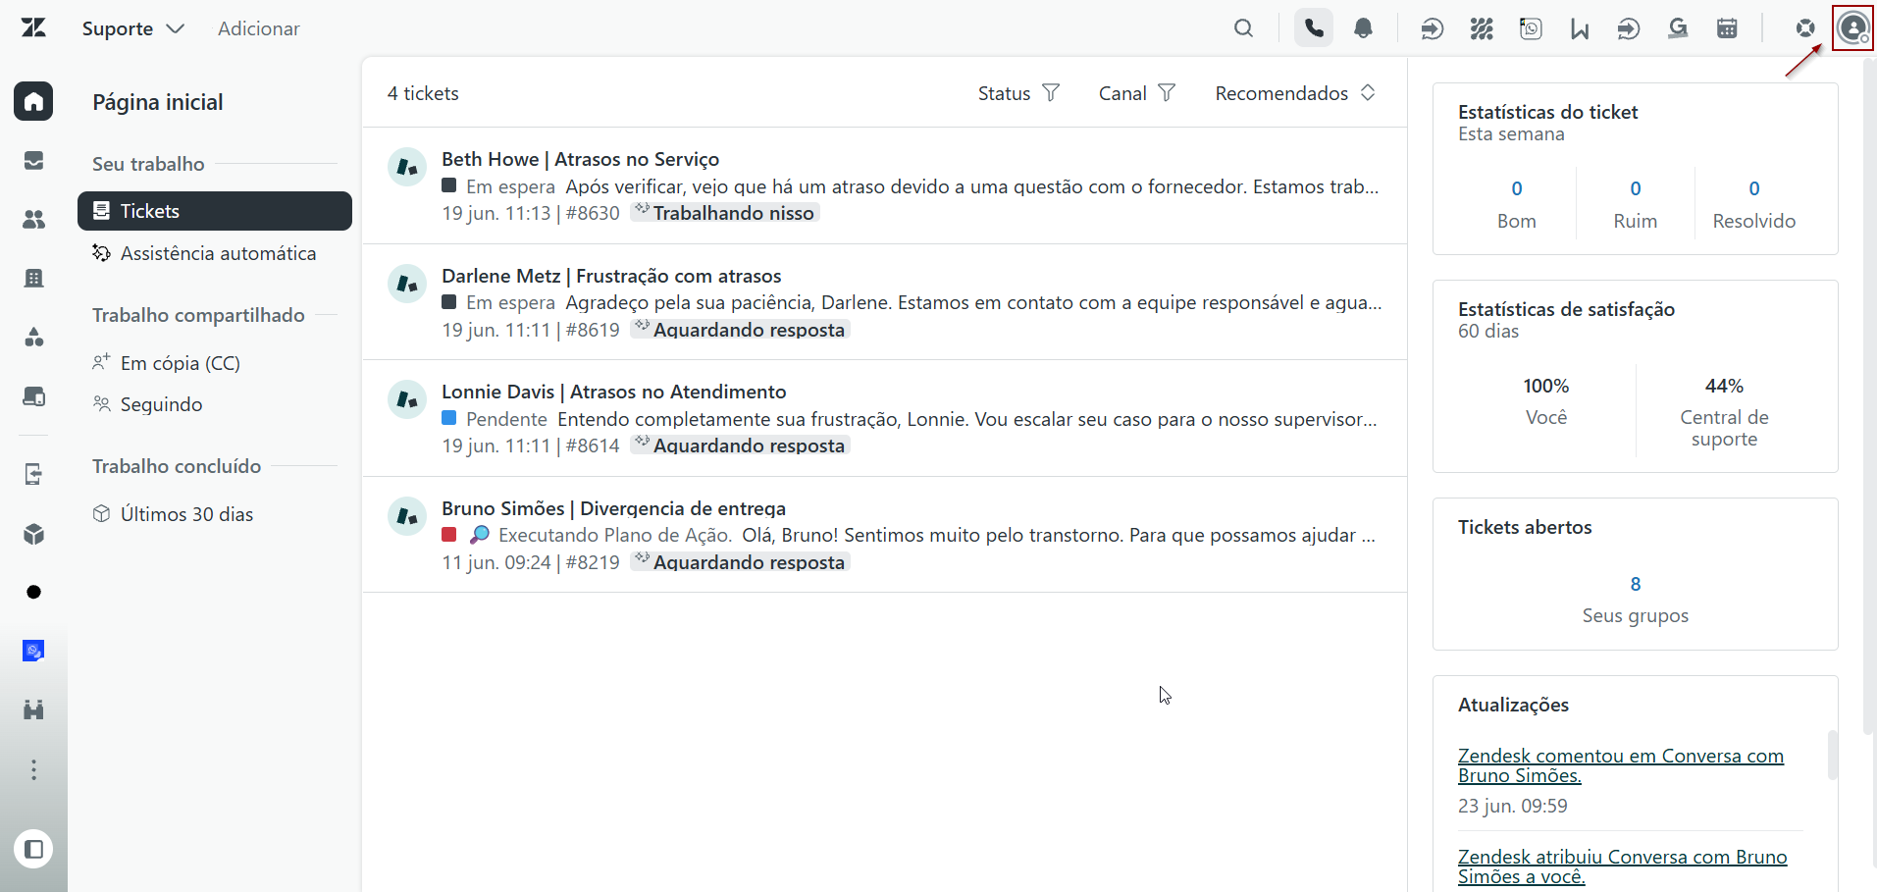Click the Zendesk logo in the top bar
This screenshot has width=1877, height=892.
(33, 27)
